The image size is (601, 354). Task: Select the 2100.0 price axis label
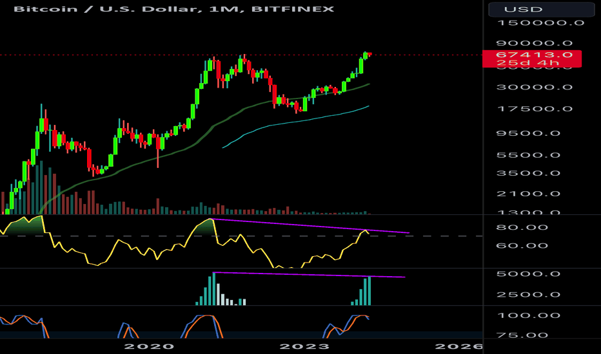click(528, 194)
